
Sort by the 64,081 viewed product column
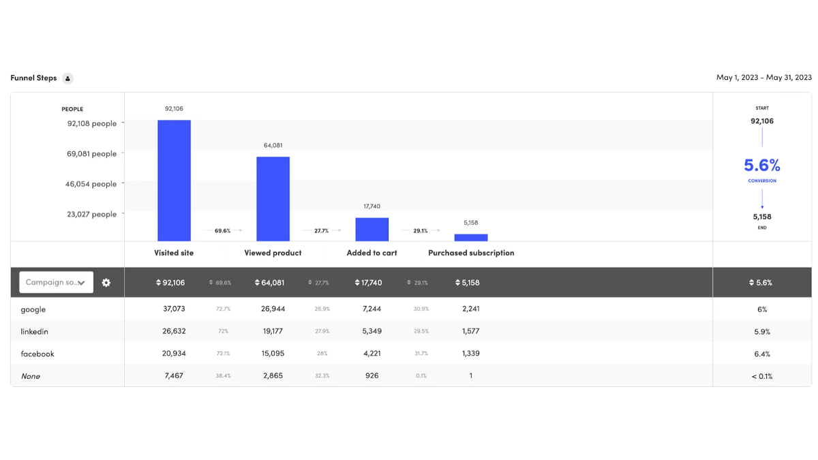click(269, 282)
